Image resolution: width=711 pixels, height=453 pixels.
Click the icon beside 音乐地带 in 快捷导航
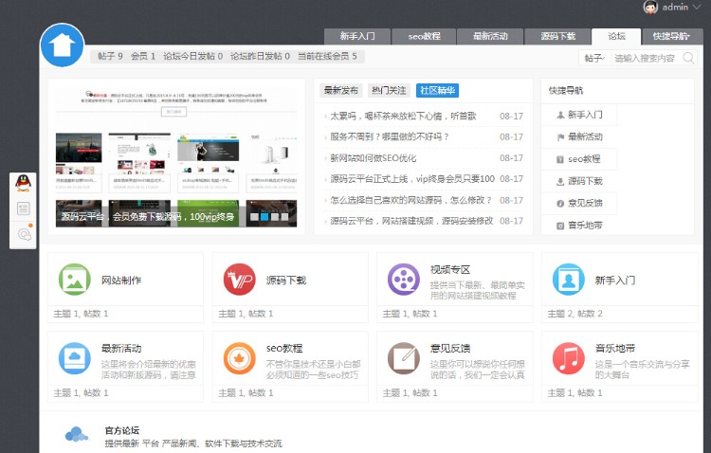click(560, 226)
